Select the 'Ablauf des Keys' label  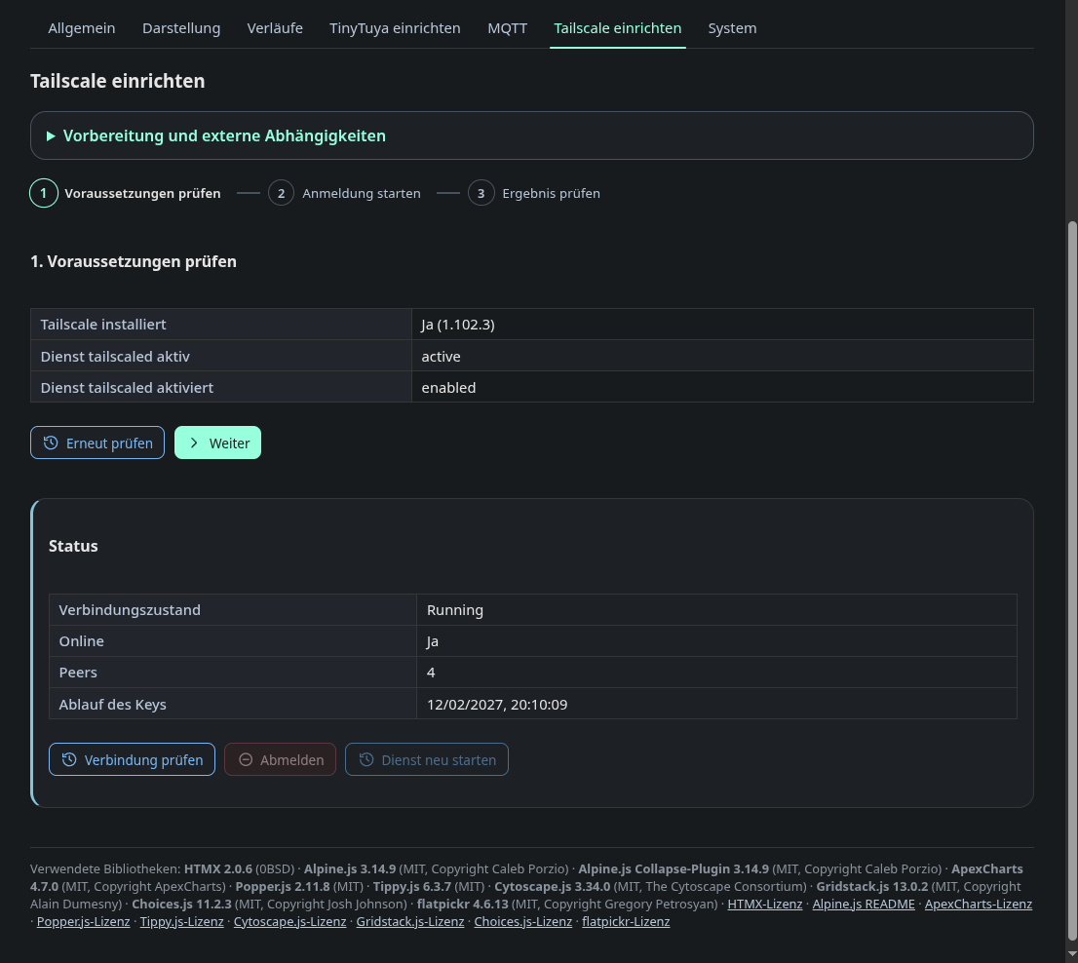coord(233,704)
